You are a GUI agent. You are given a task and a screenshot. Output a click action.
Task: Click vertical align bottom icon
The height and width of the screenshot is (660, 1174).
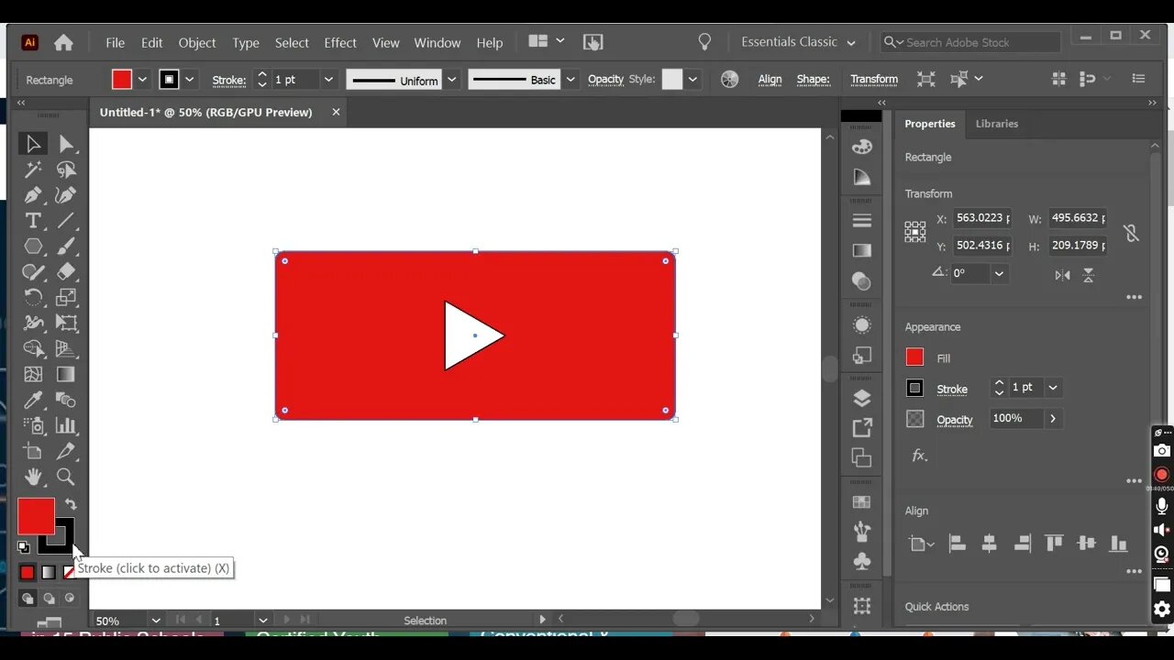pyautogui.click(x=1118, y=544)
